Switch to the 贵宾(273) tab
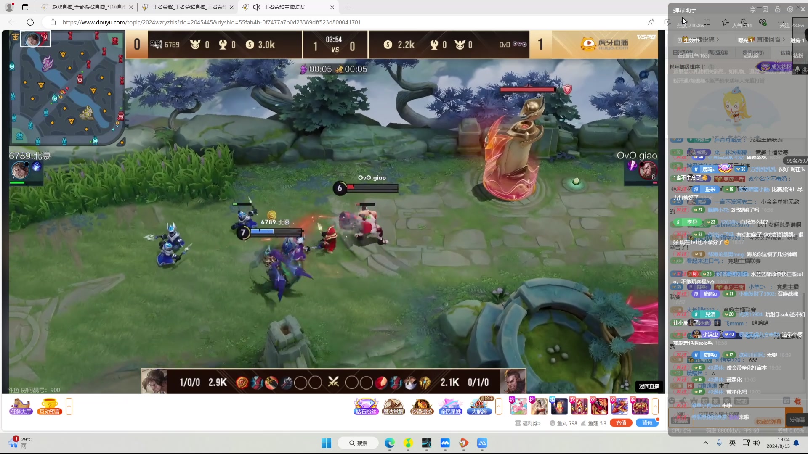This screenshot has width=808, height=454. pyautogui.click(x=753, y=53)
